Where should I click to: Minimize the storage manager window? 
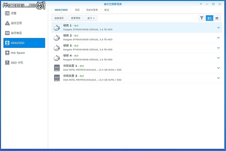coord(207,4)
